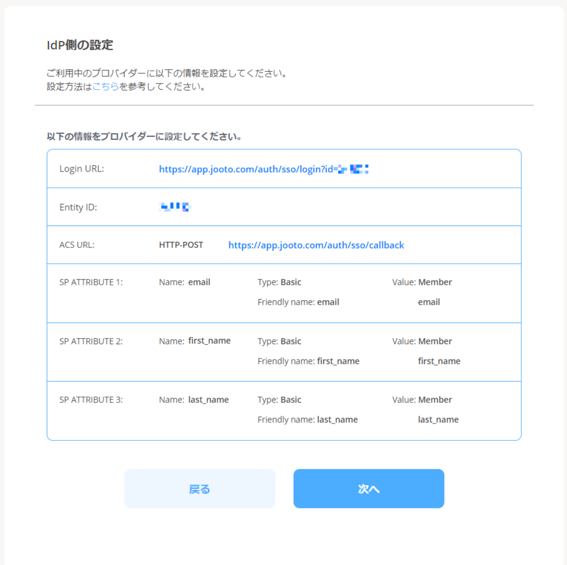Select Friendly name: last_name text
Image resolution: width=567 pixels, height=565 pixels.
tap(307, 420)
